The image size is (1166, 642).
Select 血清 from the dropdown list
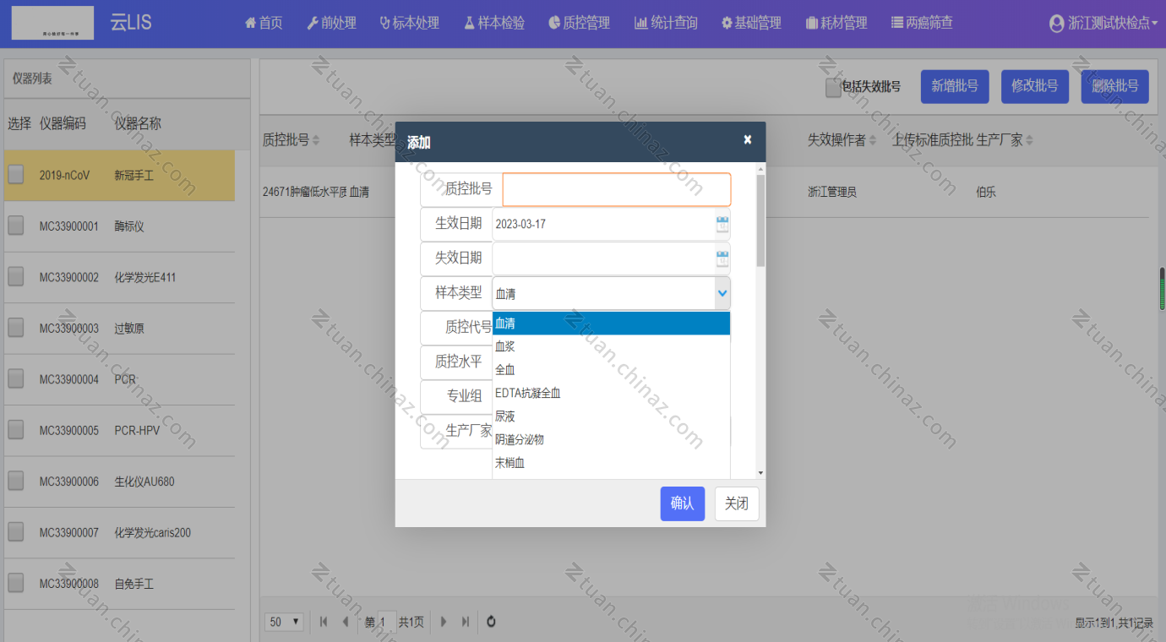pos(611,324)
